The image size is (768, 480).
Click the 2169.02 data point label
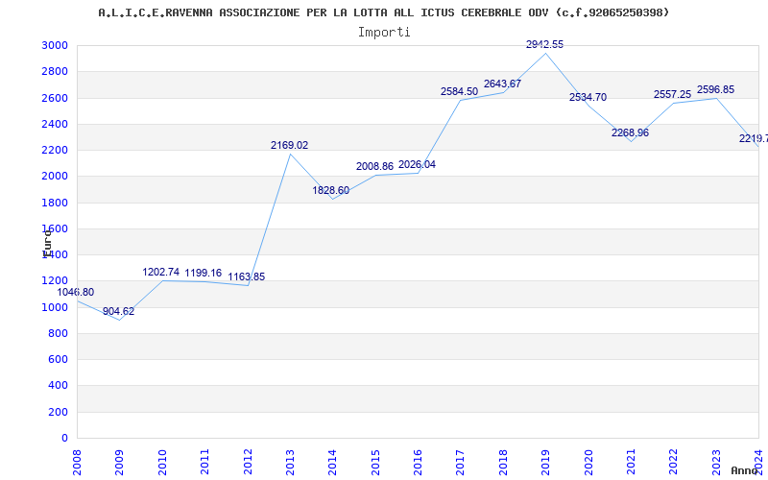click(289, 146)
